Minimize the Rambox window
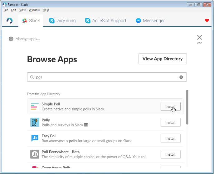Viewport: 214px width, 174px height. (x=191, y=5)
